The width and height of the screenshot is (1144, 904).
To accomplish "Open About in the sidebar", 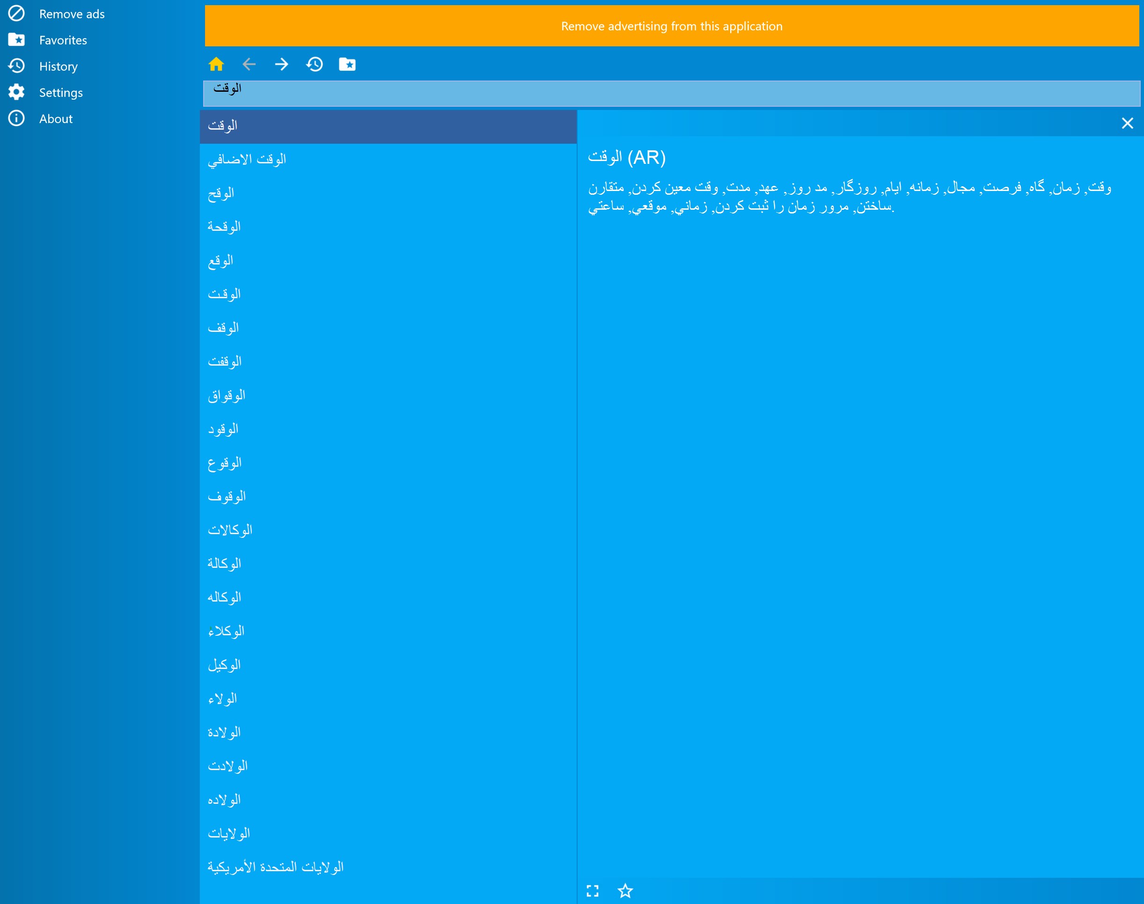I will [x=56, y=118].
